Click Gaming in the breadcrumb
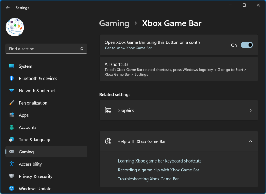Viewport: 266px width, 194px height. pyautogui.click(x=114, y=23)
